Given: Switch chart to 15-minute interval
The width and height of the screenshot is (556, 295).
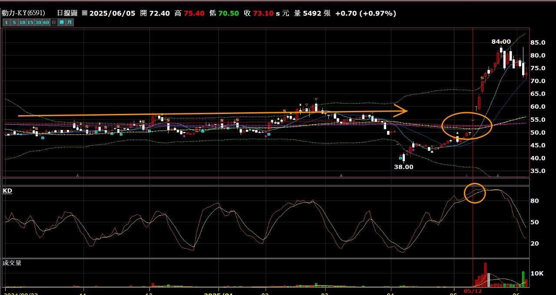Looking at the screenshot, I should (30, 22).
